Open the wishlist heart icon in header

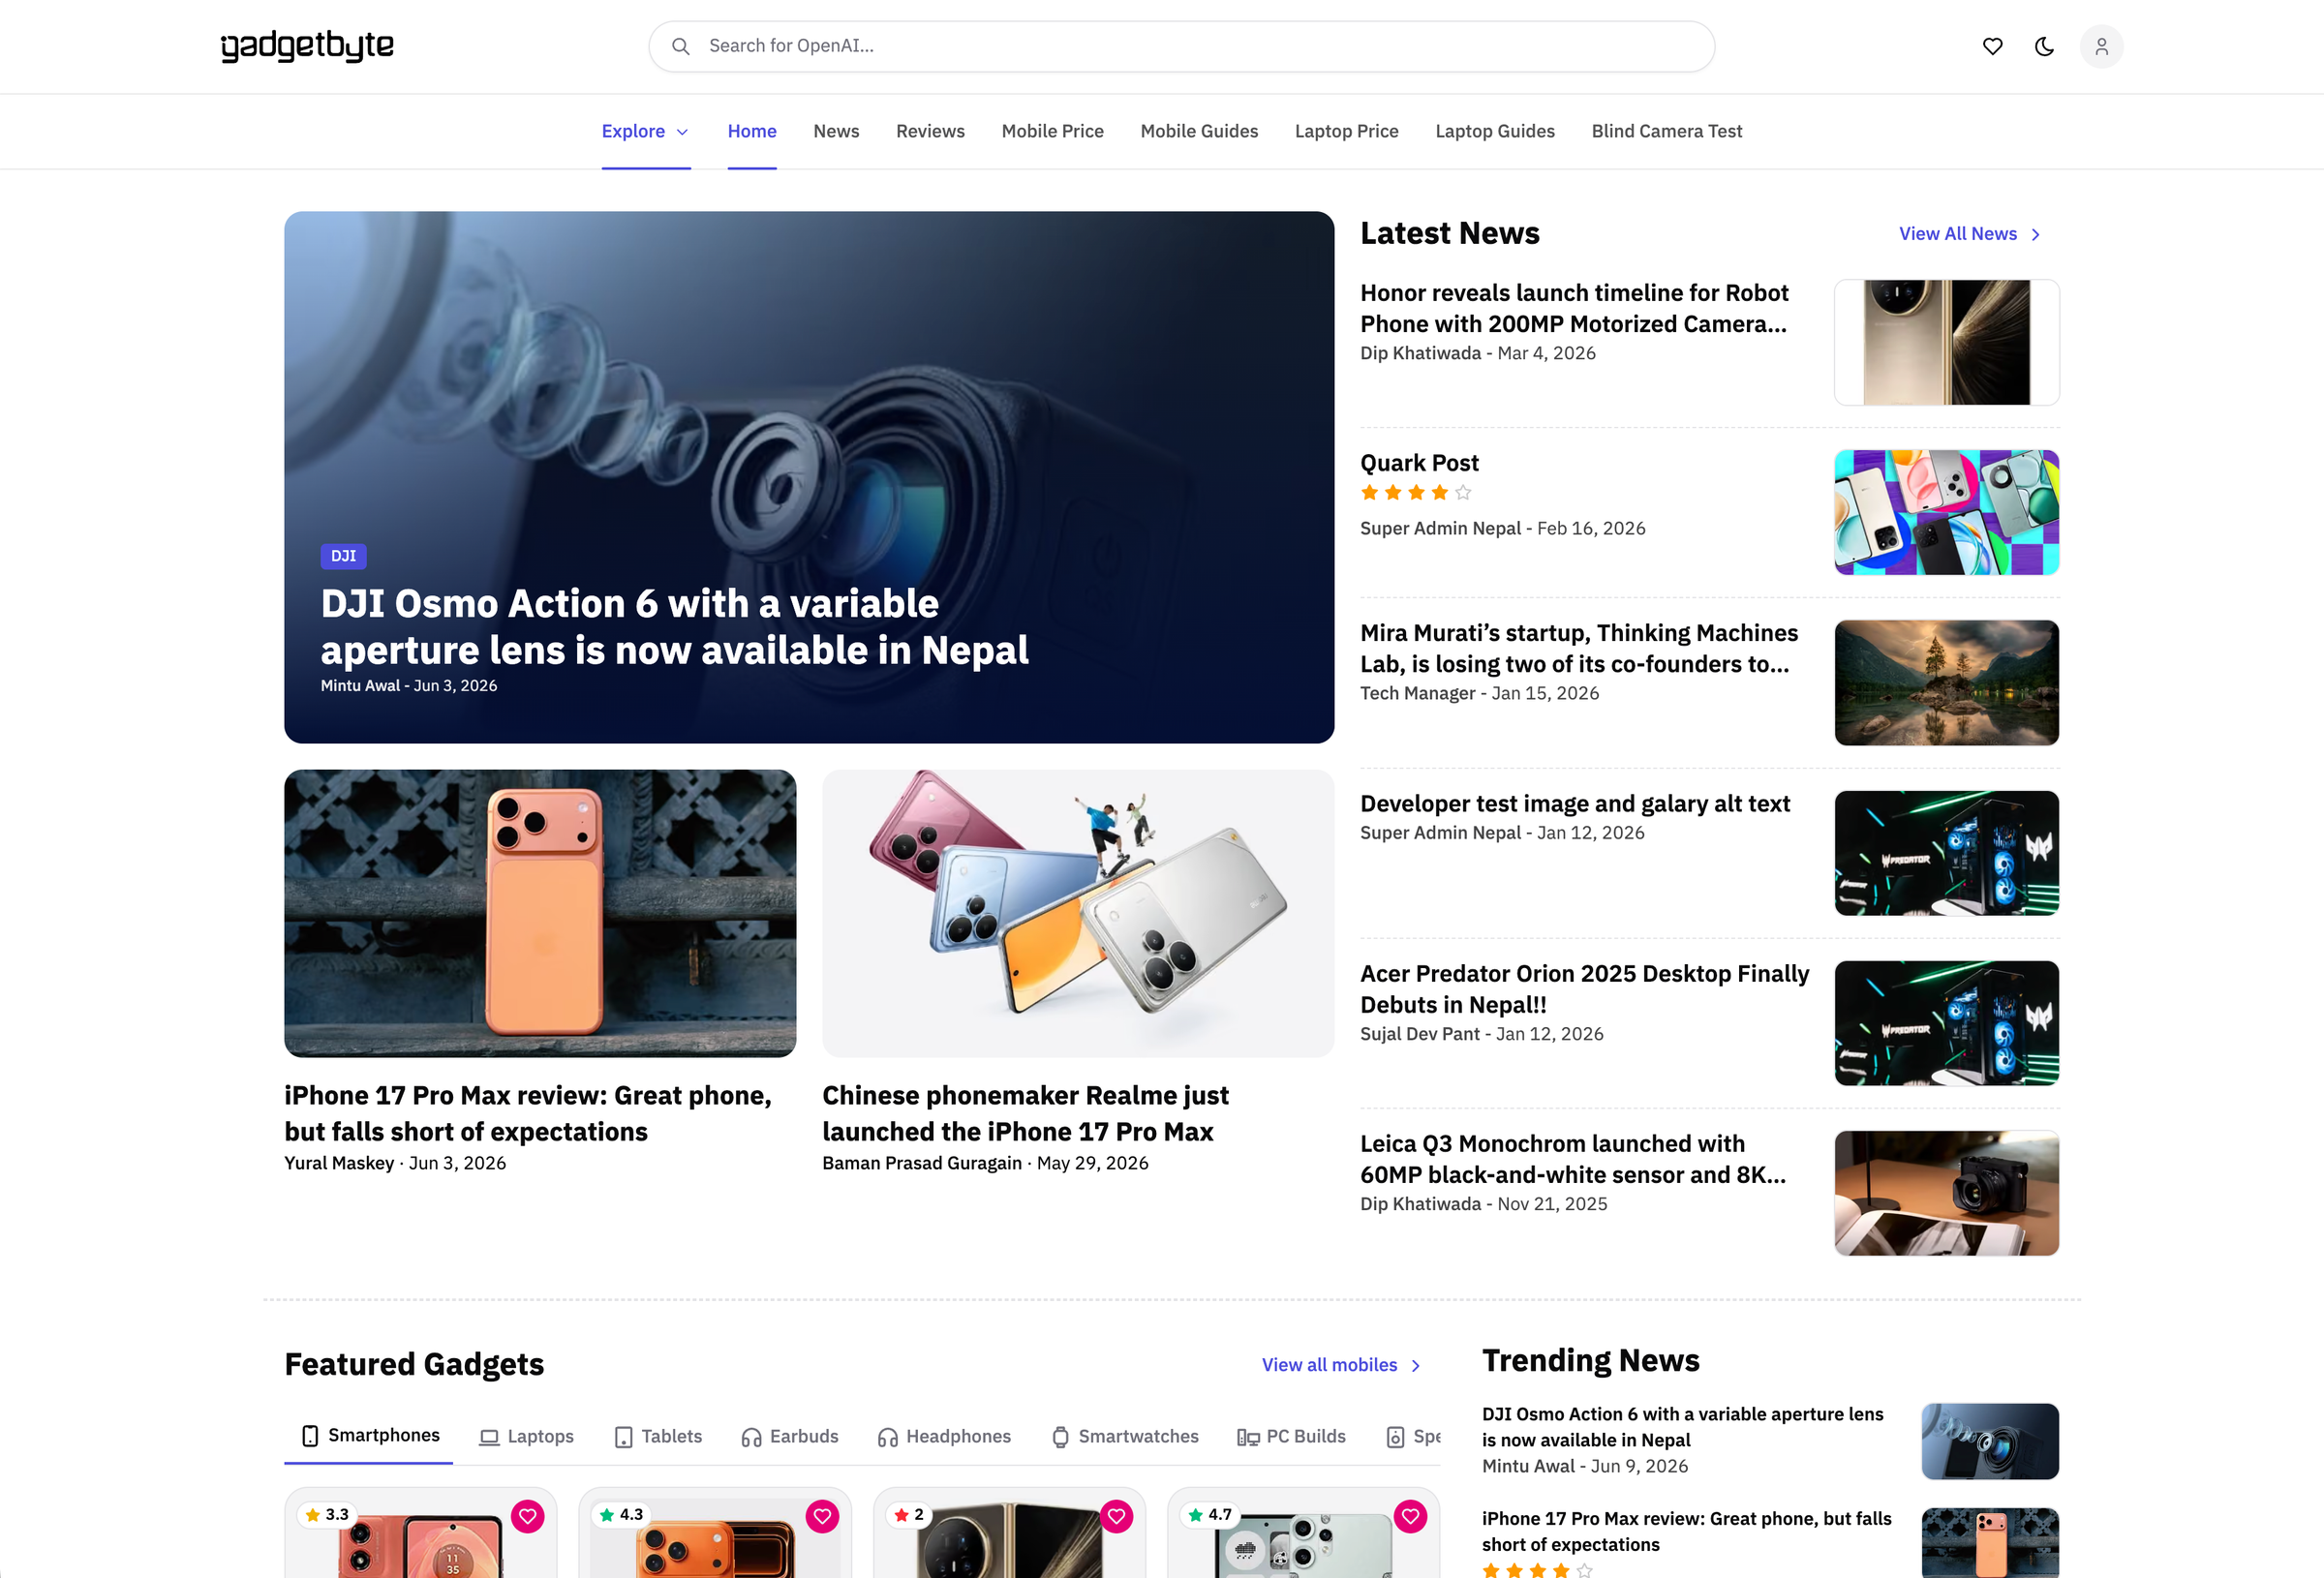click(x=1992, y=46)
